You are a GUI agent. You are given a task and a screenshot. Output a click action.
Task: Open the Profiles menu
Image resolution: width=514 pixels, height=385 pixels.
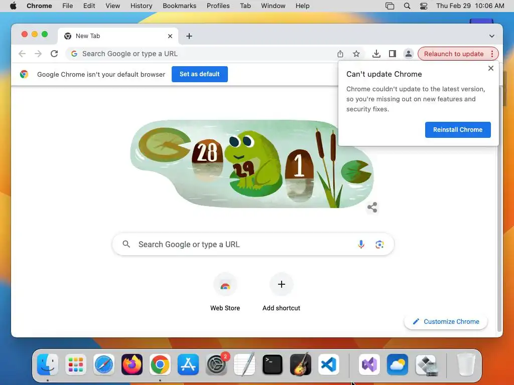tap(218, 6)
